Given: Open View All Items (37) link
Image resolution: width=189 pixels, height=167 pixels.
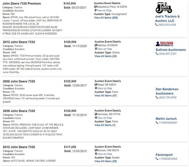Looking at the screenshot, I should coord(106,95).
